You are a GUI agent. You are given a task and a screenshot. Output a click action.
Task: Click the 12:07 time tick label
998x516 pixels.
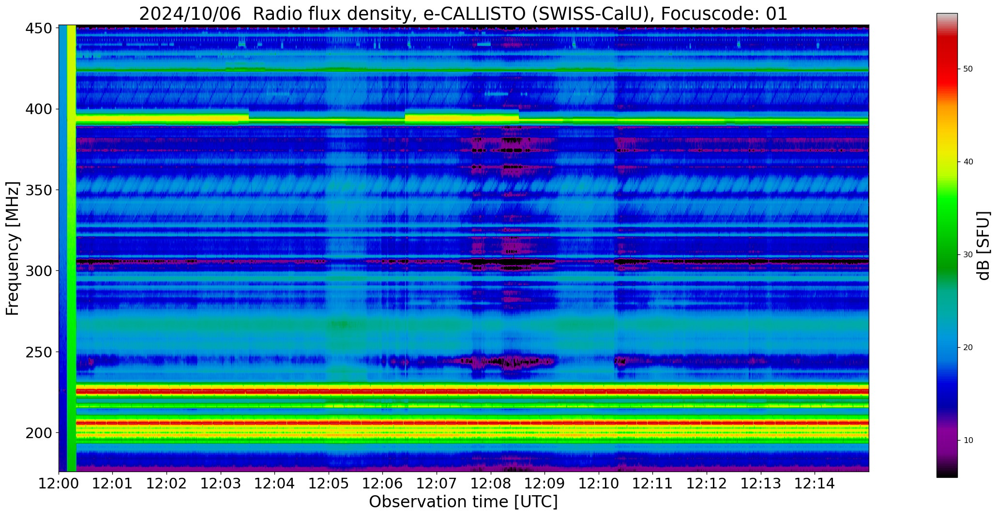click(437, 483)
